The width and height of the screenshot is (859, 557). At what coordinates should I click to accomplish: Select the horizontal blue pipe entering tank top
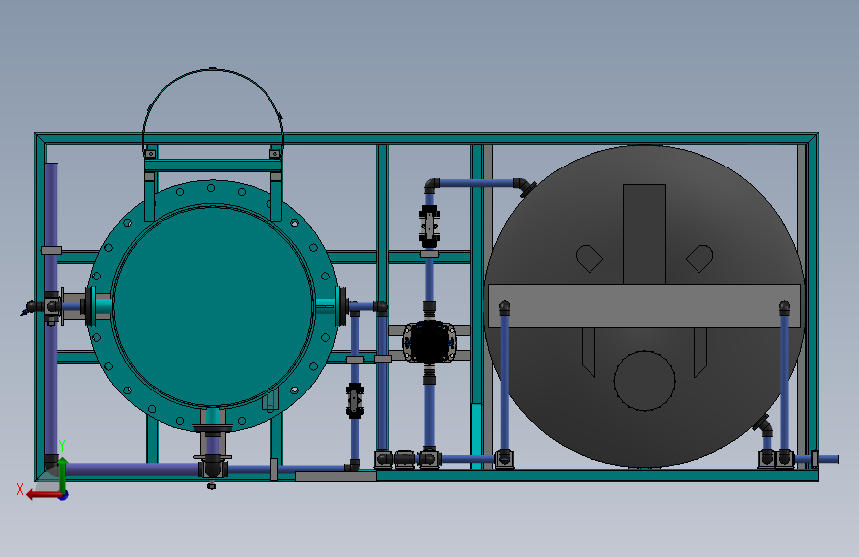coord(477,183)
